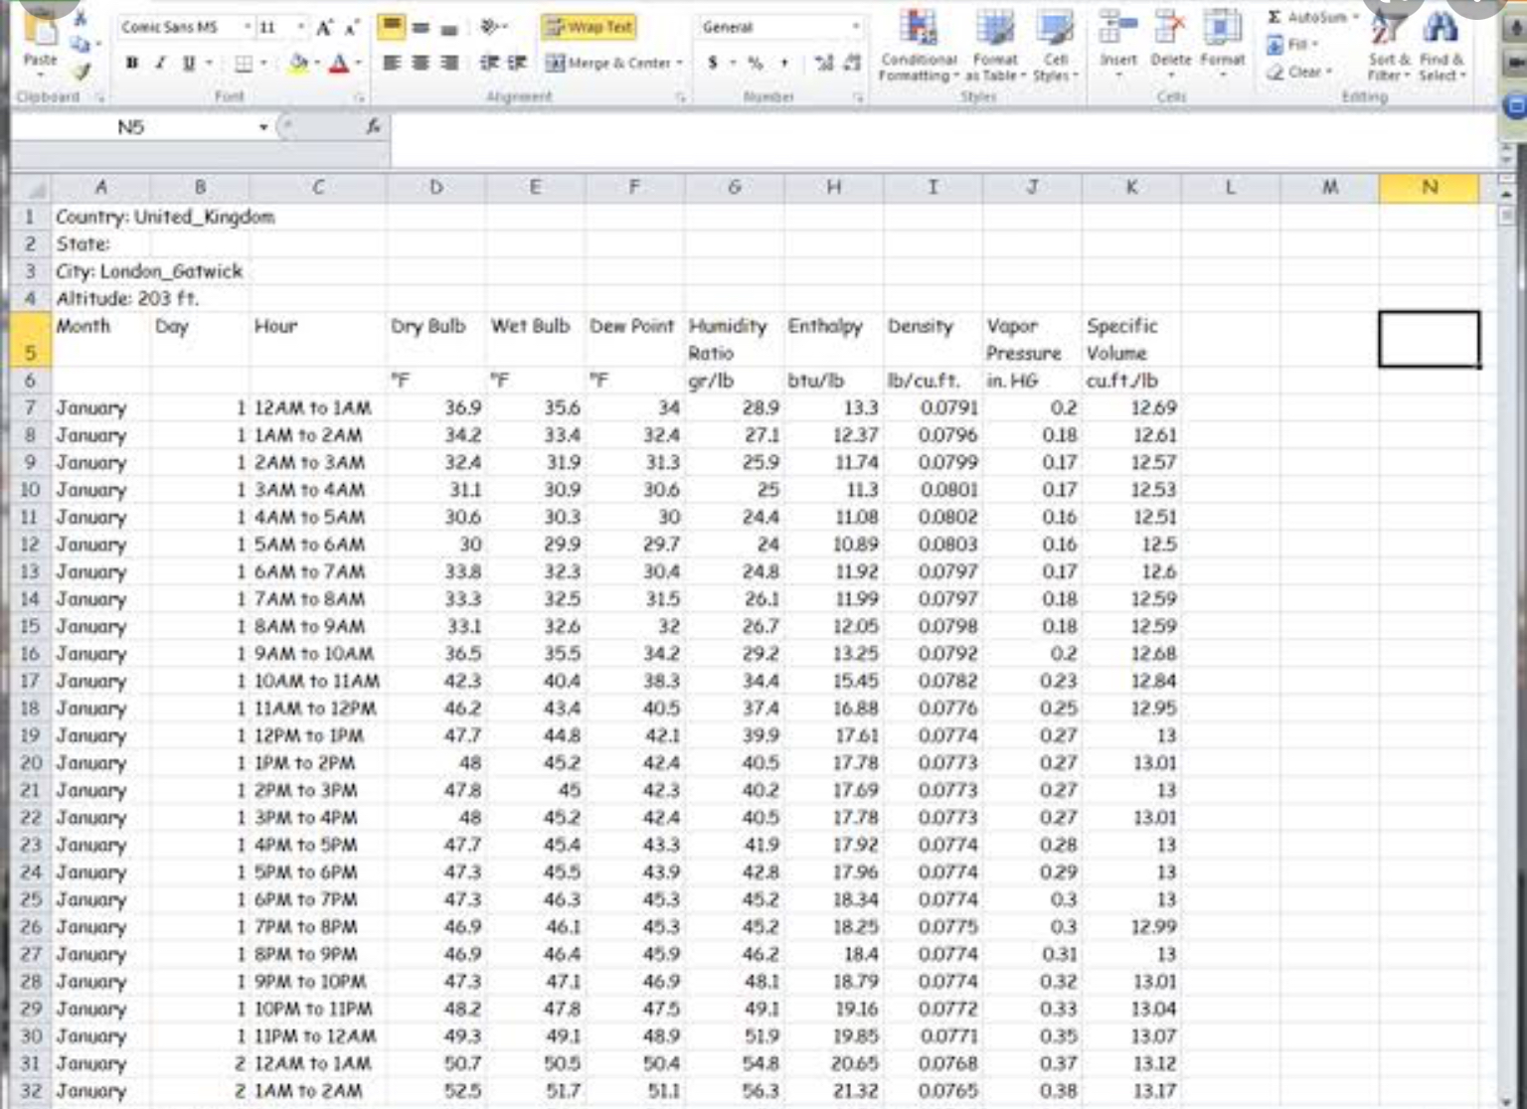Click the Increase Font Size icon

pyautogui.click(x=324, y=27)
